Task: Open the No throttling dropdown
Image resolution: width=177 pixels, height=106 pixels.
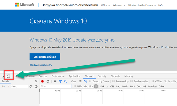Action: 170,81
